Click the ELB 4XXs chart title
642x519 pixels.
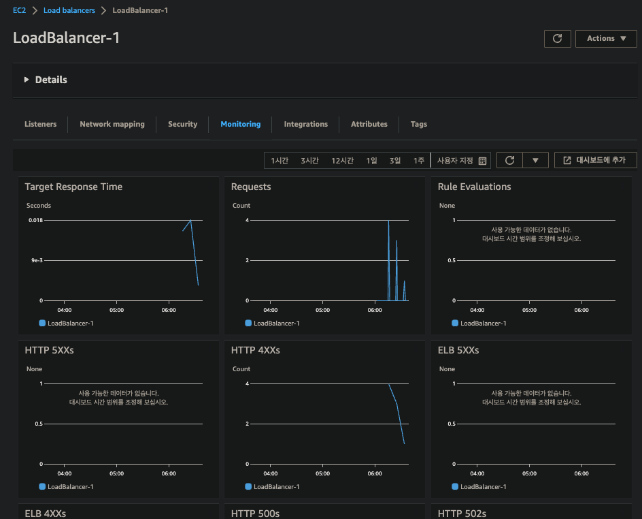[45, 514]
